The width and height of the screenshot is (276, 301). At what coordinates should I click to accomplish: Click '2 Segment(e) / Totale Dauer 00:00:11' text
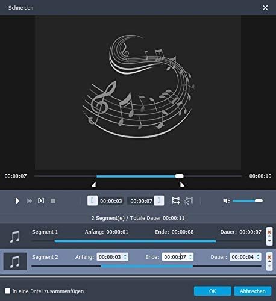coord(138,218)
